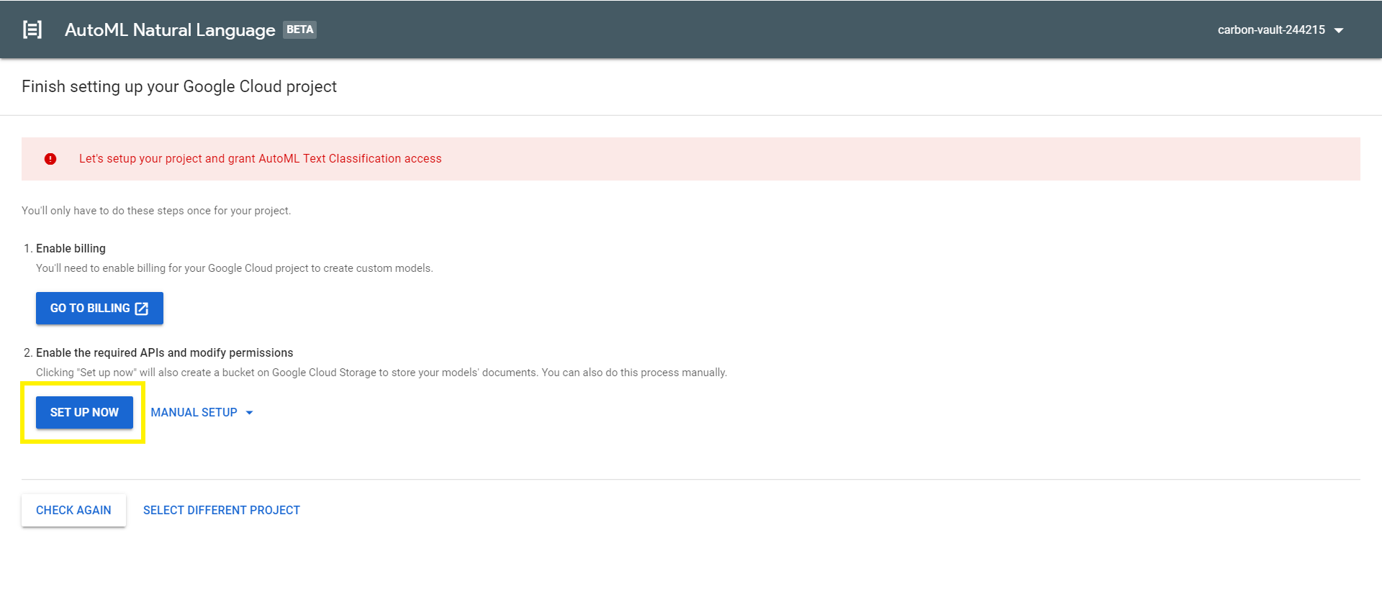Click the red error alert icon
Image resolution: width=1382 pixels, height=602 pixels.
click(50, 159)
